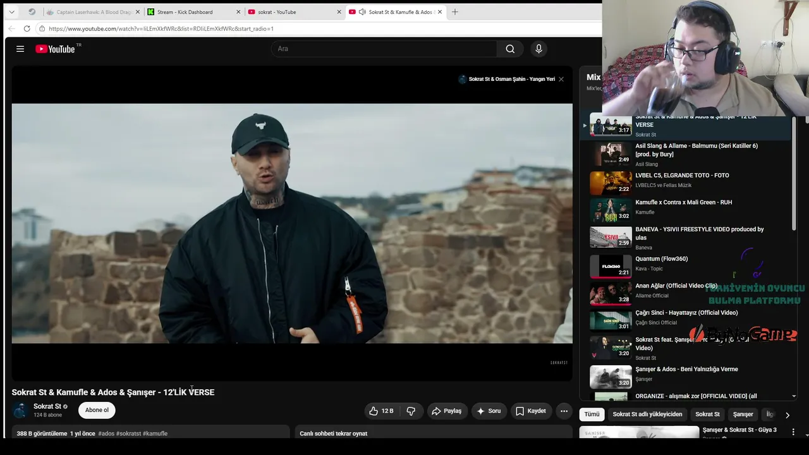Like the video with thumbs up
The width and height of the screenshot is (809, 455).
click(x=382, y=411)
